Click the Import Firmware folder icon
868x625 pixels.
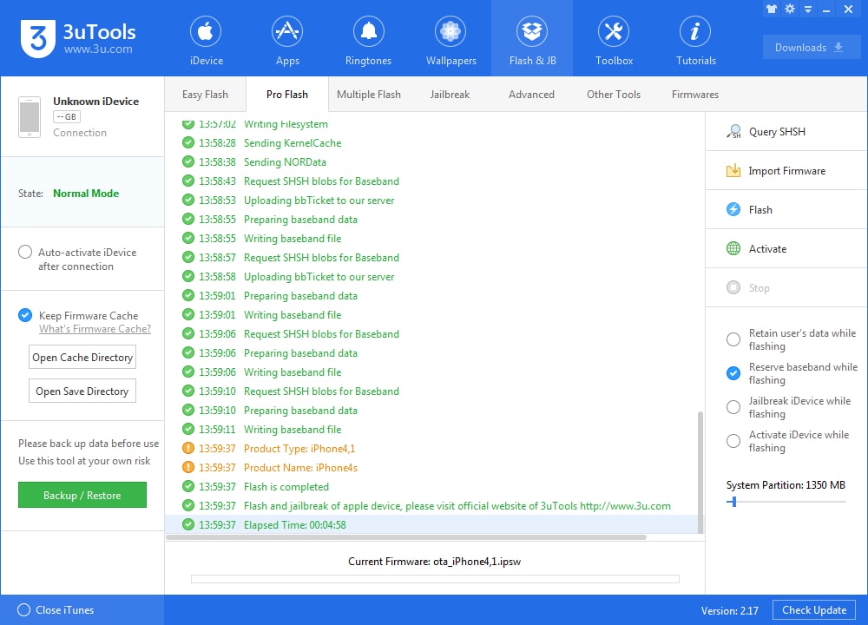[x=733, y=170]
